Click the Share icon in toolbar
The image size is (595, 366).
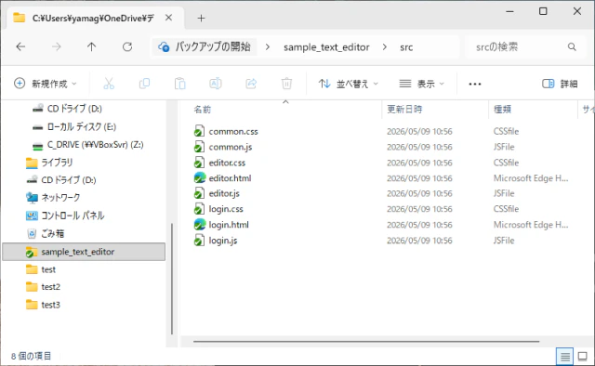click(251, 84)
